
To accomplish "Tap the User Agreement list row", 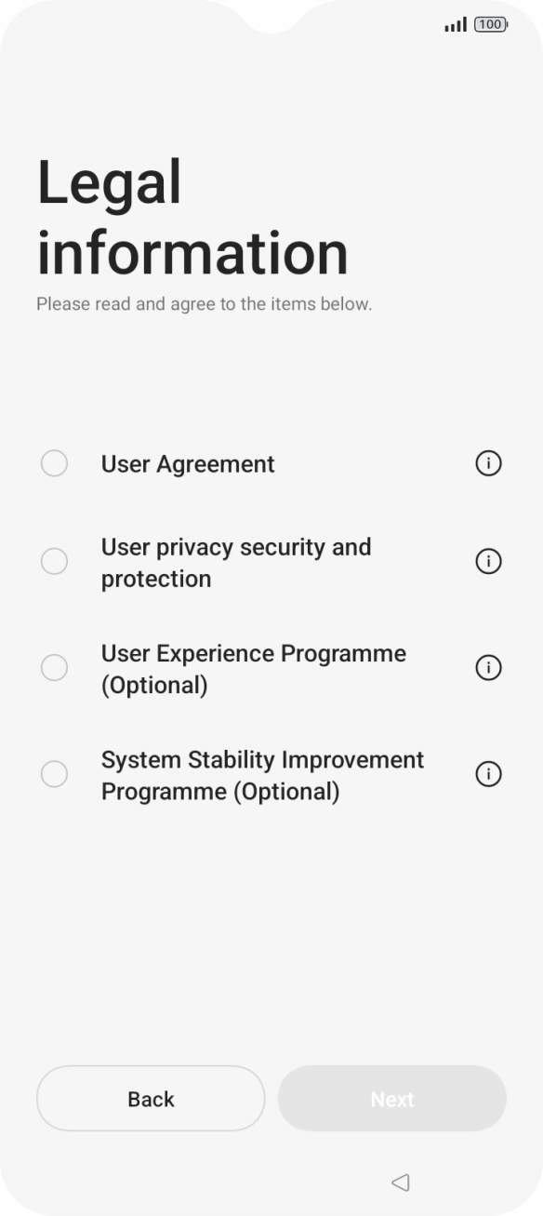I will [187, 463].
